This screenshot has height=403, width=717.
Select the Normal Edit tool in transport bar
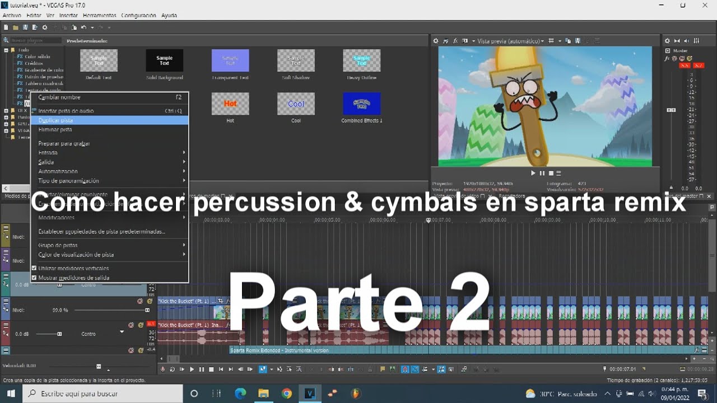[263, 369]
